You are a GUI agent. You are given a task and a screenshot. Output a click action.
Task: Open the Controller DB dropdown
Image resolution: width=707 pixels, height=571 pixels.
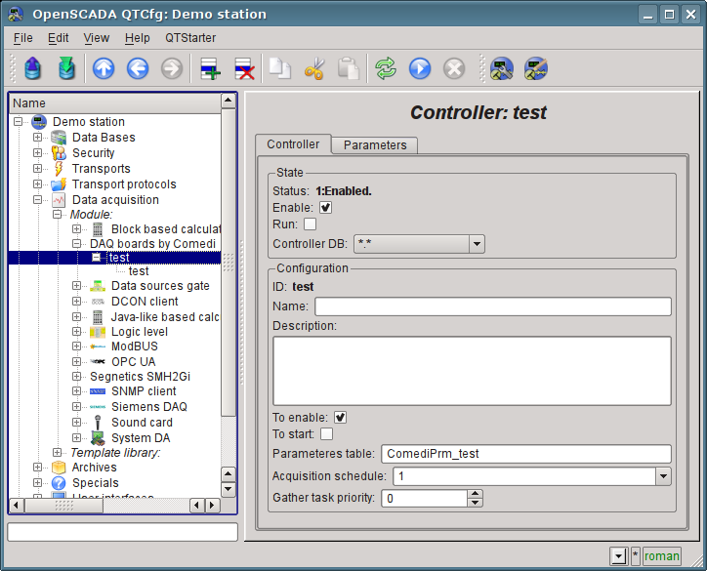477,244
